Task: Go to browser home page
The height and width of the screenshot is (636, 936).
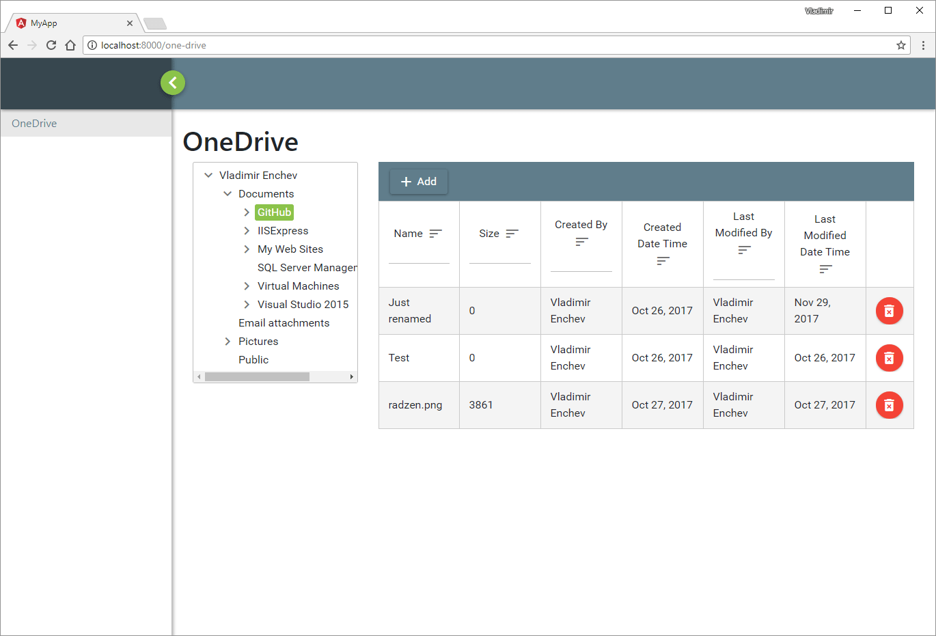Action: pos(70,45)
